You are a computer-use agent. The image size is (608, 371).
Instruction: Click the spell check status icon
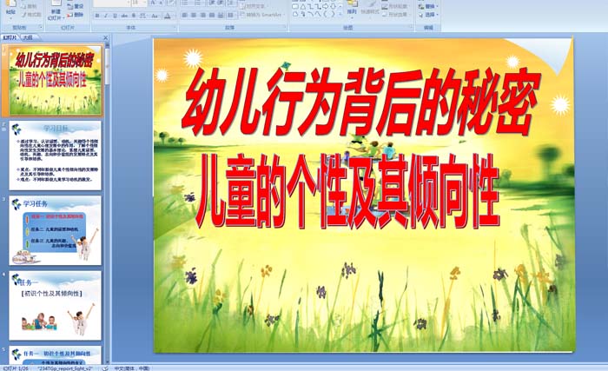coord(105,368)
